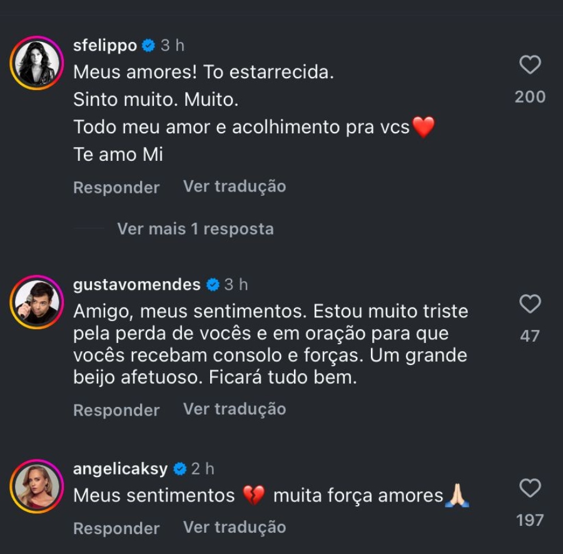View the 200 likes count on sfelippo's comment
Viewport: 563px width, 554px height.
(x=530, y=97)
